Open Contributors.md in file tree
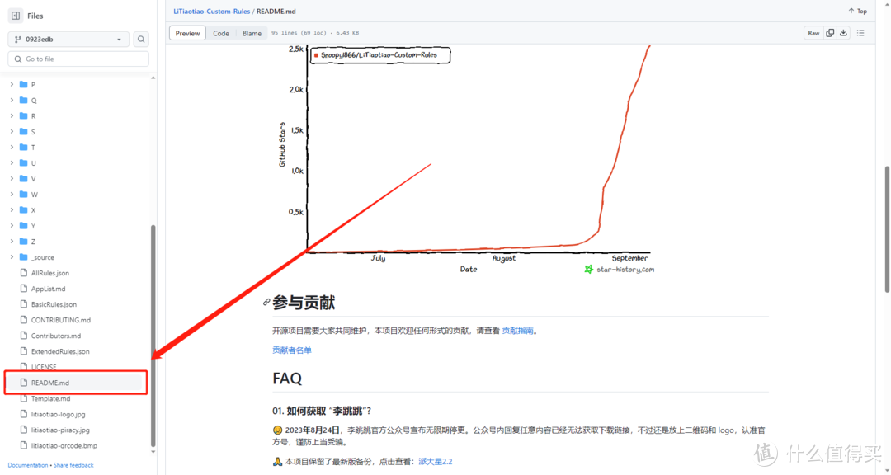 (56, 336)
